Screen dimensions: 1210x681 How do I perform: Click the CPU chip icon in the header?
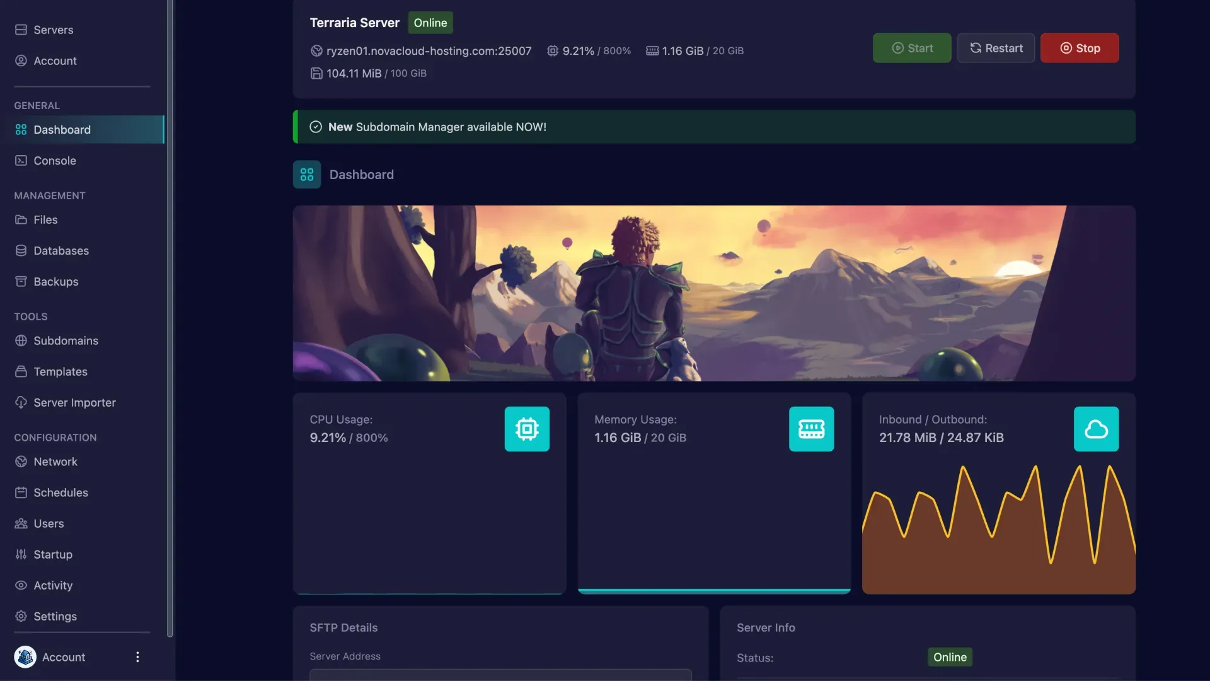pos(553,50)
